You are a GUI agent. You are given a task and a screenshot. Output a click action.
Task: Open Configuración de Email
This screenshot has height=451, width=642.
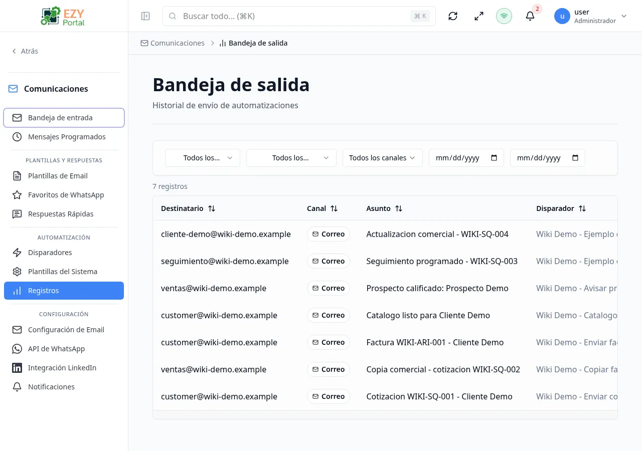pyautogui.click(x=64, y=330)
